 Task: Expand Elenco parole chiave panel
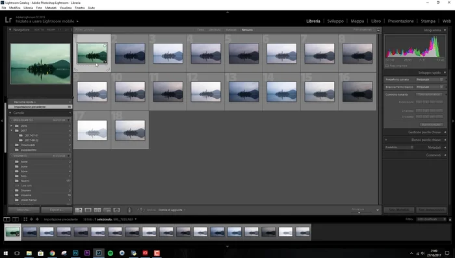pos(445,140)
